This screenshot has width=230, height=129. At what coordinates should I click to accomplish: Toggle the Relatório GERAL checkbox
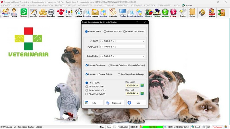pyautogui.click(x=87, y=32)
